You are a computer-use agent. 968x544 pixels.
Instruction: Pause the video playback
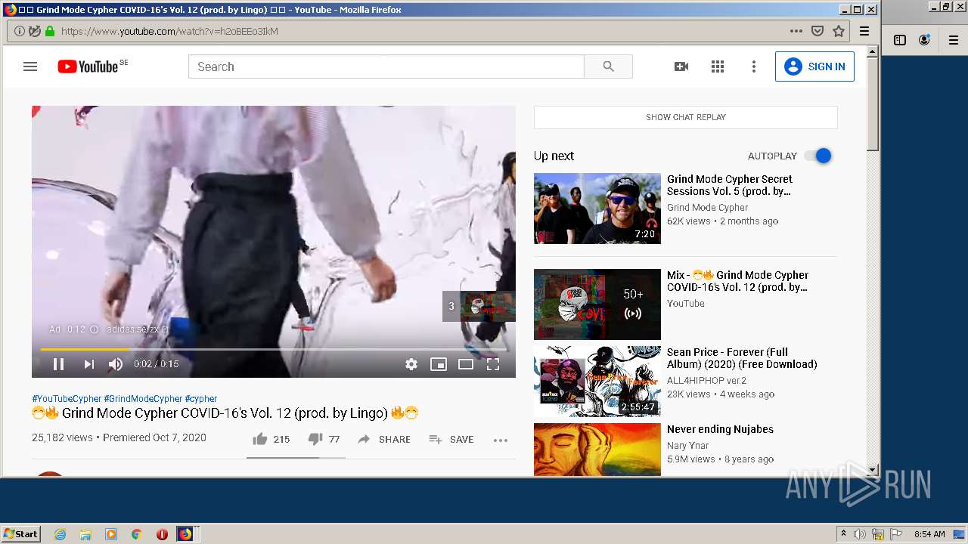click(x=58, y=364)
